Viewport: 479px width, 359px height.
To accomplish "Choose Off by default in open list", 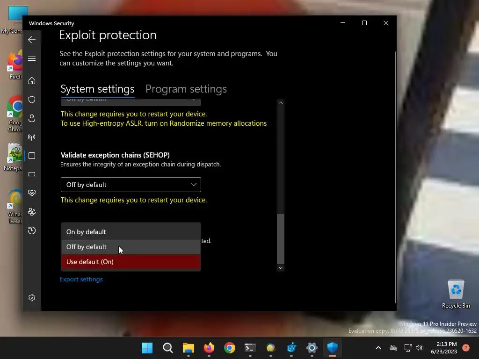I will click(x=131, y=247).
